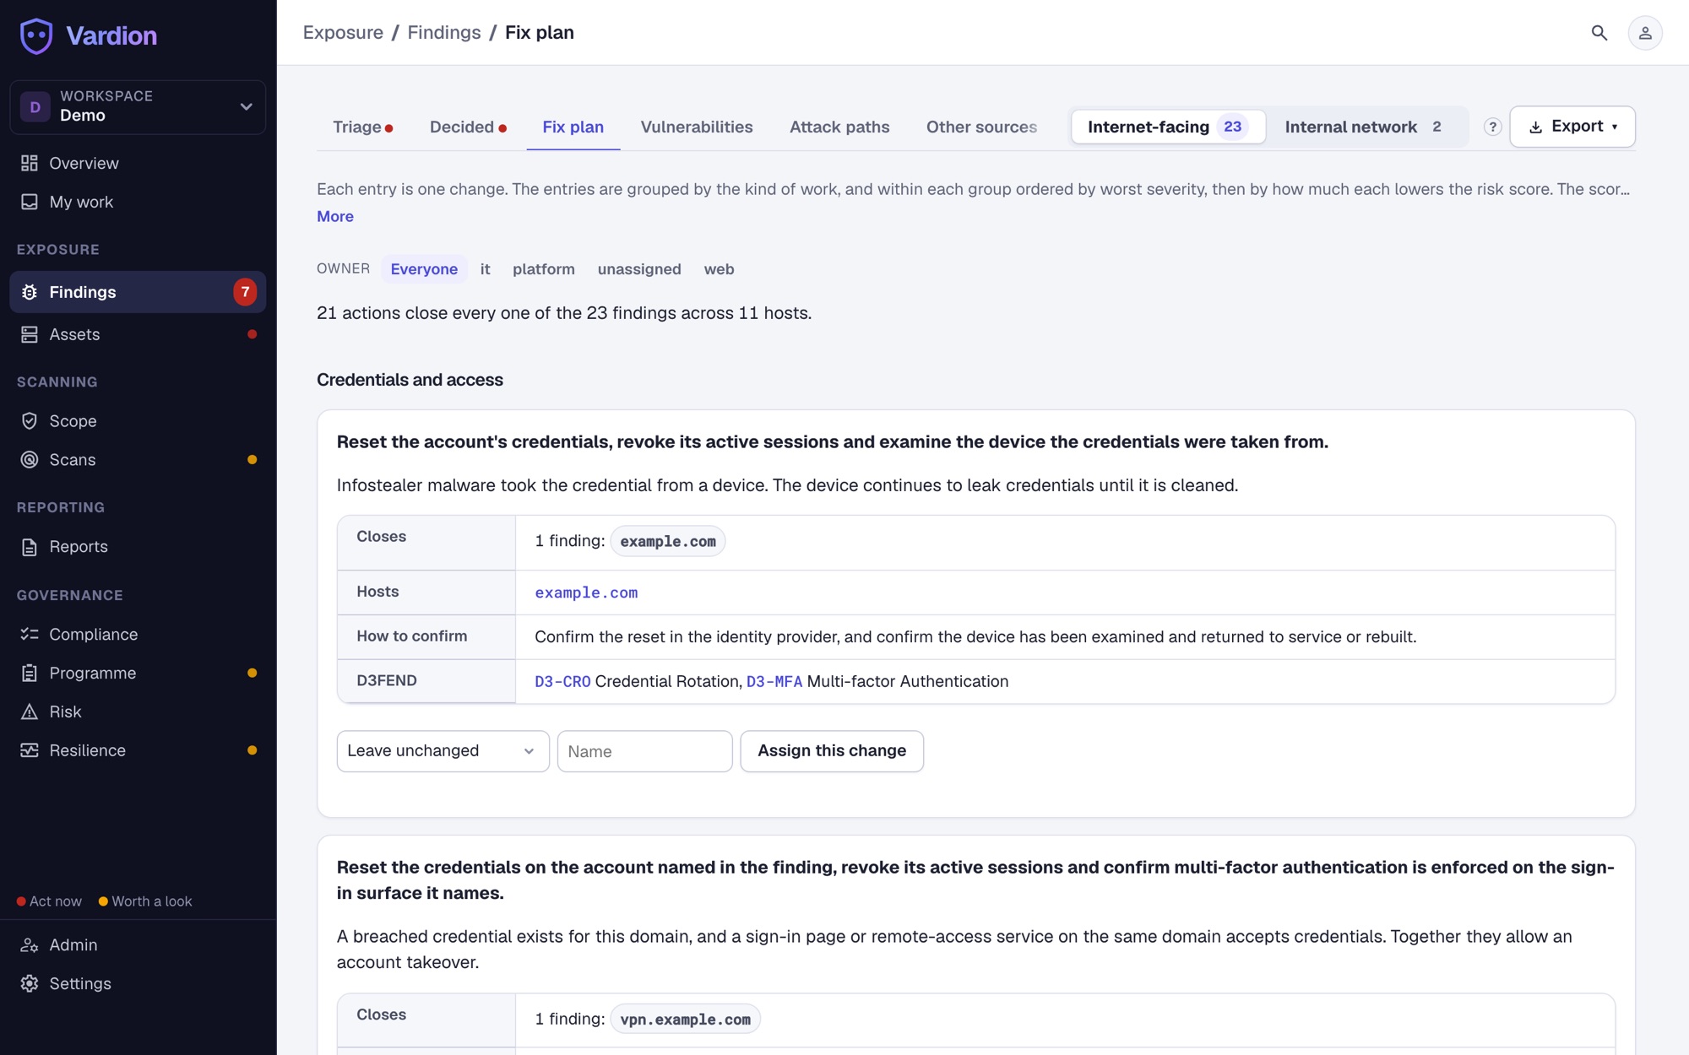Open the search magnifier icon

tap(1599, 33)
